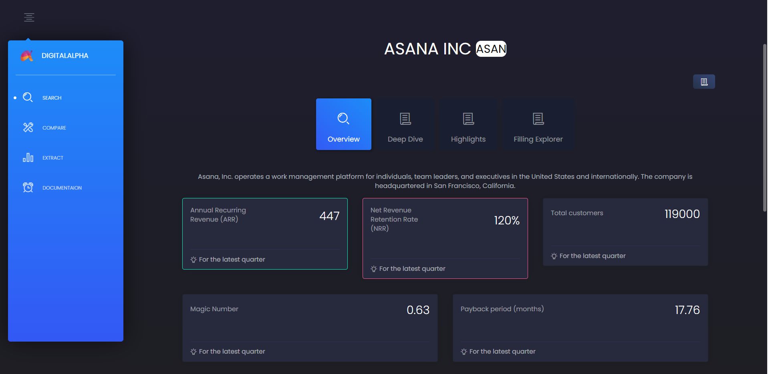
Task: Click the Total customers label
Action: (577, 213)
